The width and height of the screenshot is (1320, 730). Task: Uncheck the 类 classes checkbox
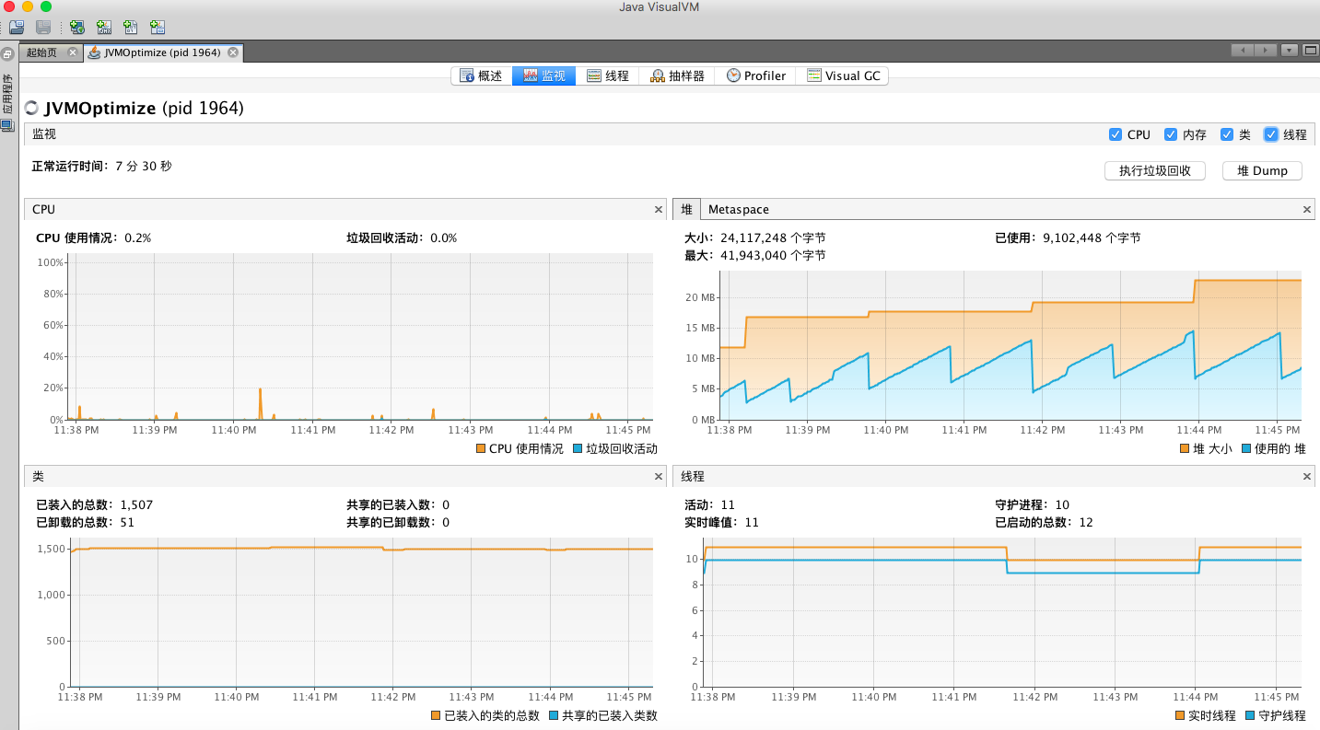click(x=1227, y=134)
